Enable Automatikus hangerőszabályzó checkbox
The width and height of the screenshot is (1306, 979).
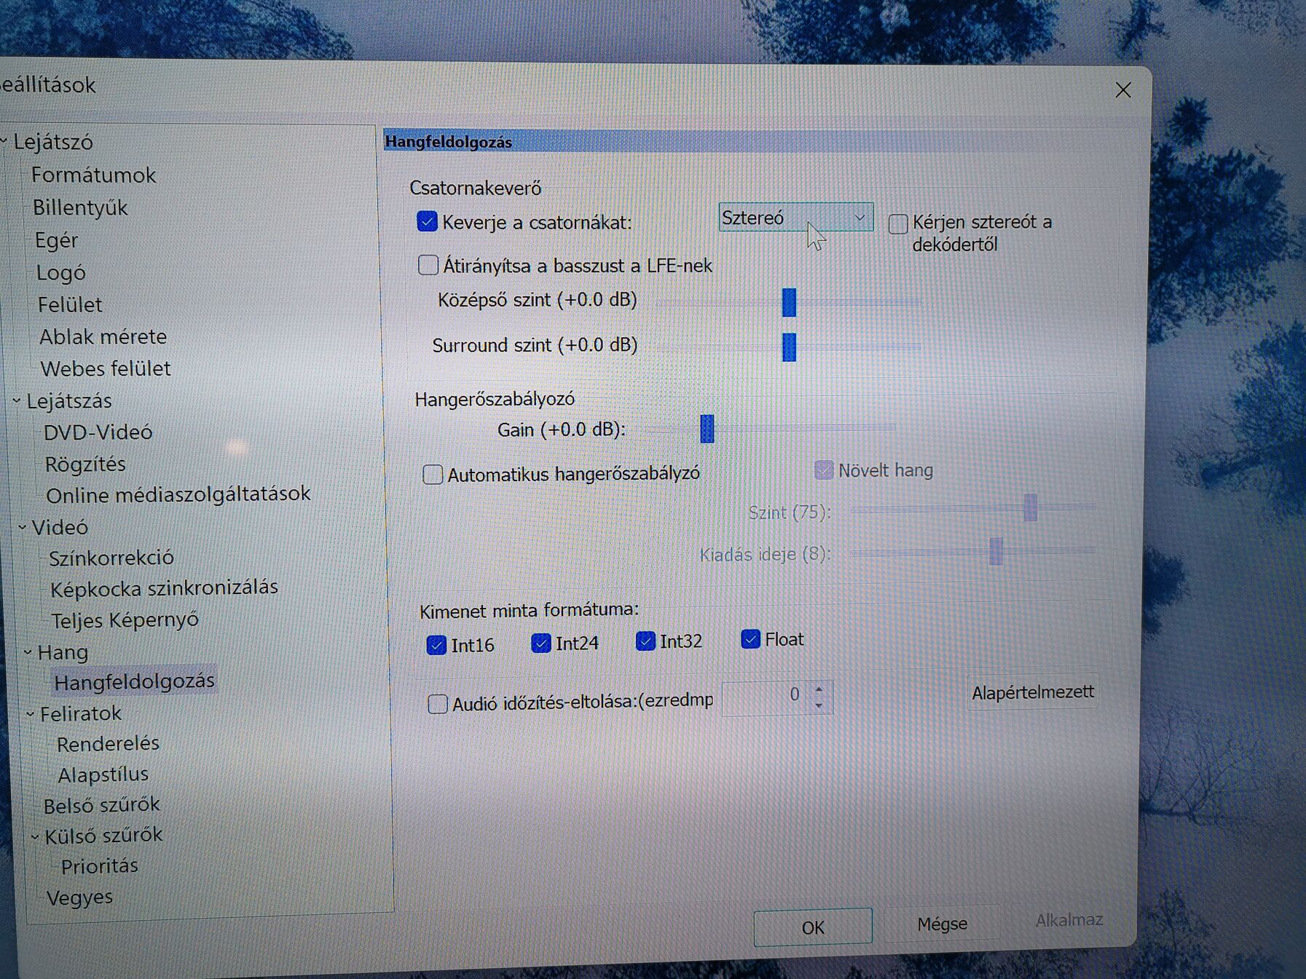tap(433, 475)
